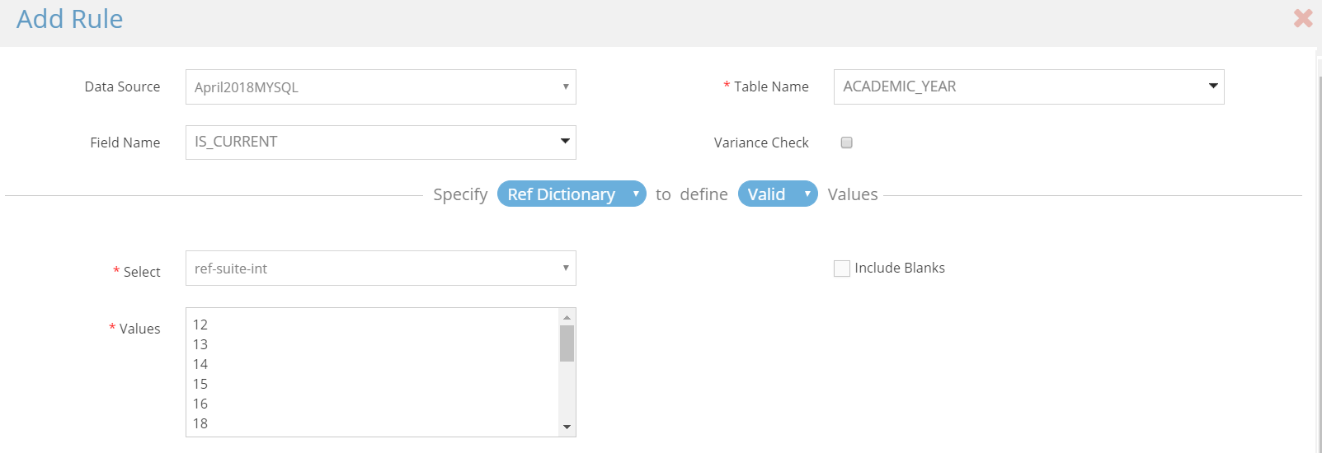Image resolution: width=1322 pixels, height=453 pixels.
Task: Change the Valid pill selector
Action: [x=778, y=194]
